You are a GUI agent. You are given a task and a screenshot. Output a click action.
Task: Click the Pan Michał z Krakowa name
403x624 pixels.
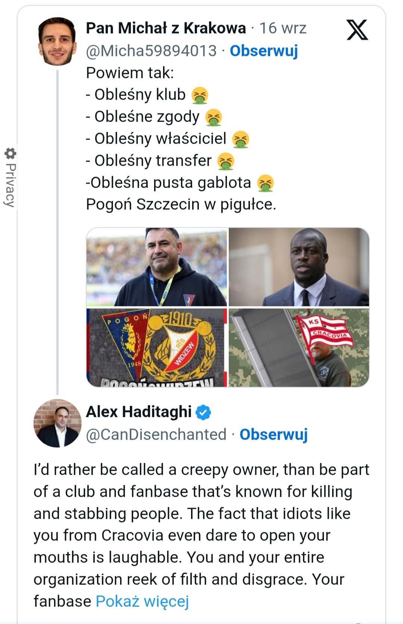coord(166,28)
